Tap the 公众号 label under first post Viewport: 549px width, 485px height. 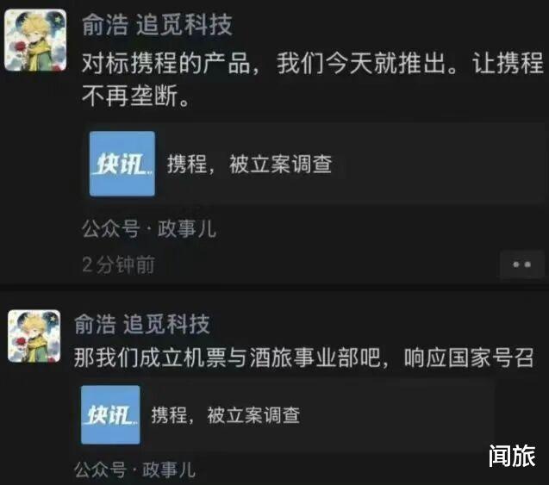pos(110,229)
